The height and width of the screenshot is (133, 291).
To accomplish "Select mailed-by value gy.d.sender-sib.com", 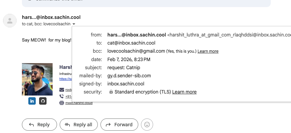I will click(x=129, y=76).
